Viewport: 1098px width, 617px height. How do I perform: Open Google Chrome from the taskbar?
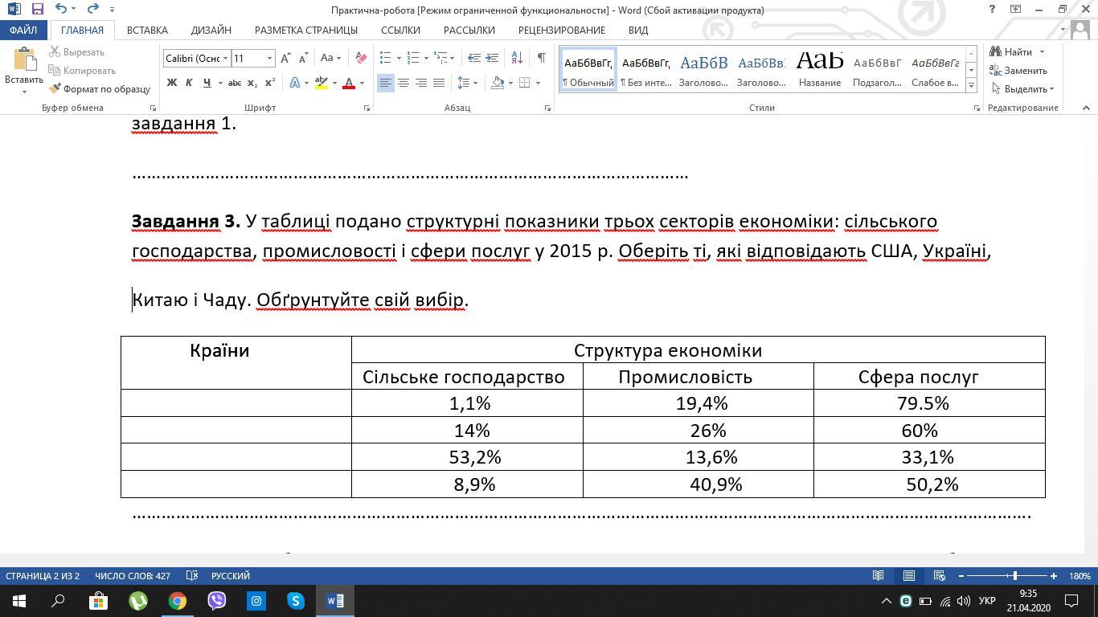click(178, 601)
